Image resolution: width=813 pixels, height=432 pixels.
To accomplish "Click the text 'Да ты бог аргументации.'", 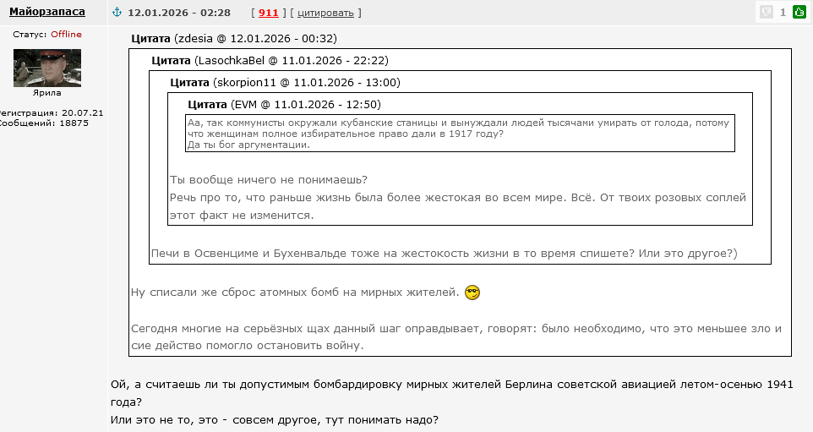I will coord(248,145).
